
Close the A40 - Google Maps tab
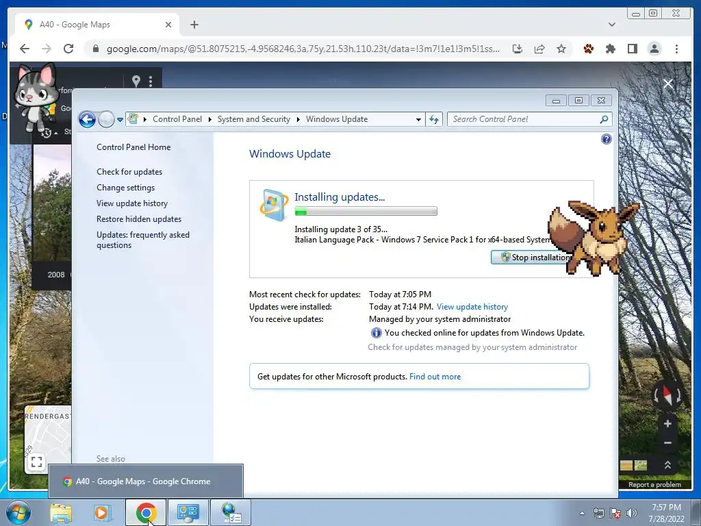pos(168,25)
